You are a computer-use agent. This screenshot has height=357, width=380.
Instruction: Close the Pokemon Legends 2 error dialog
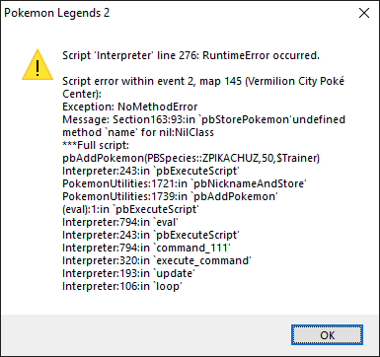[x=364, y=13]
